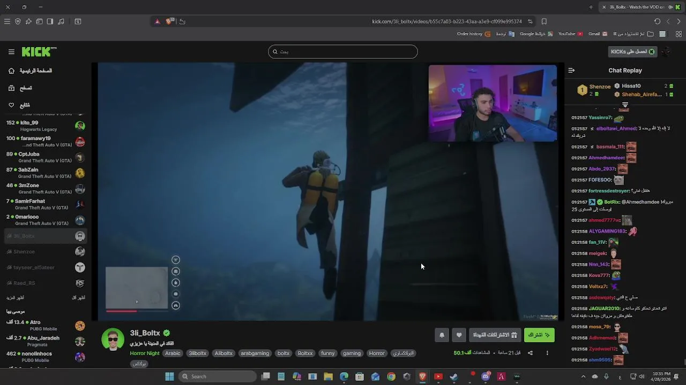Follow the channel with the heart button

459,335
